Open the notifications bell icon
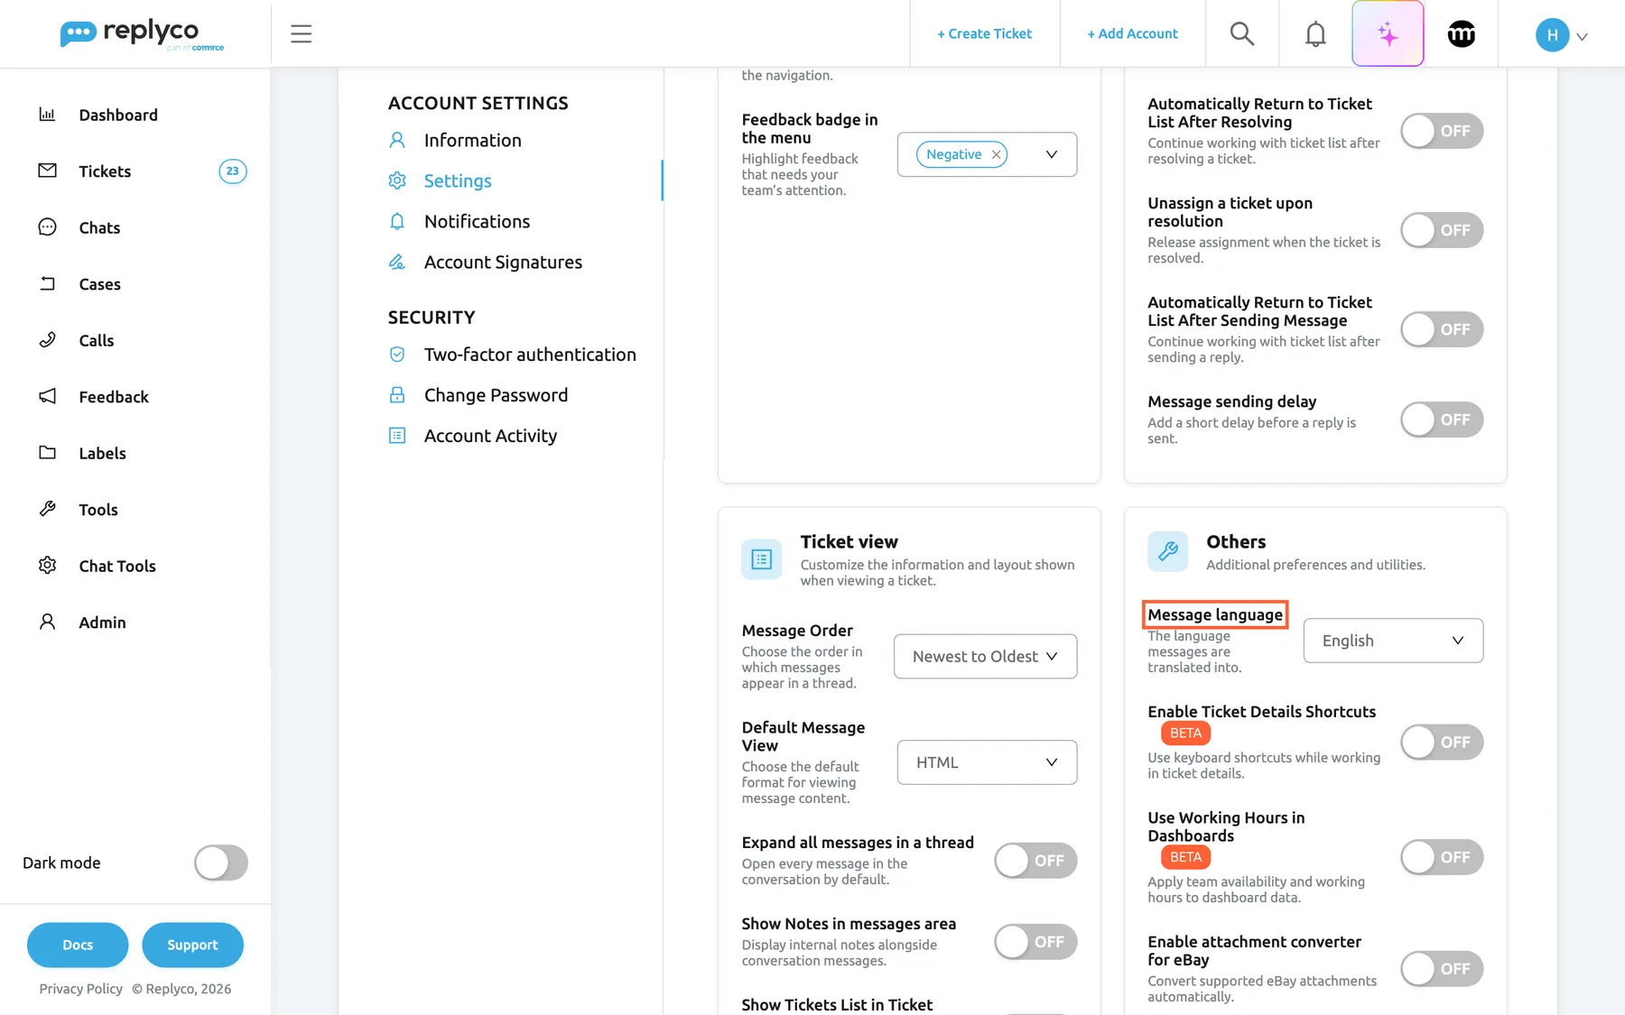Screen dimensions: 1625x1015 (x=1315, y=34)
